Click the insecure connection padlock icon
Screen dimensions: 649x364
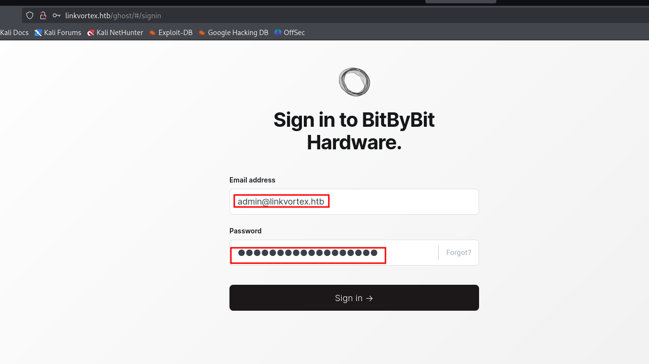click(x=43, y=15)
